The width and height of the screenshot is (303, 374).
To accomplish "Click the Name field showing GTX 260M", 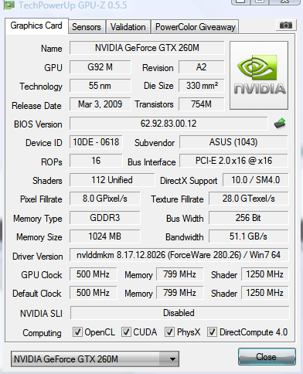I will (147, 48).
